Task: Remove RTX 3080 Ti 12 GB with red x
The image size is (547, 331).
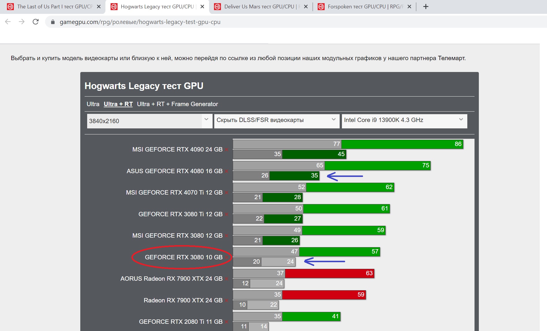Action: click(227, 214)
